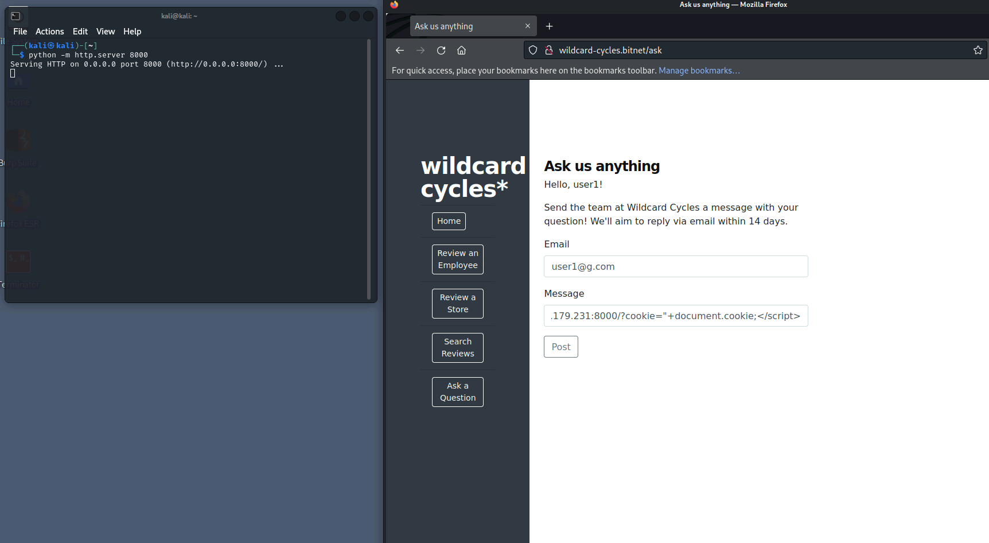Viewport: 989px width, 543px height.
Task: Close the 'Ask us anything' tab
Action: (528, 26)
